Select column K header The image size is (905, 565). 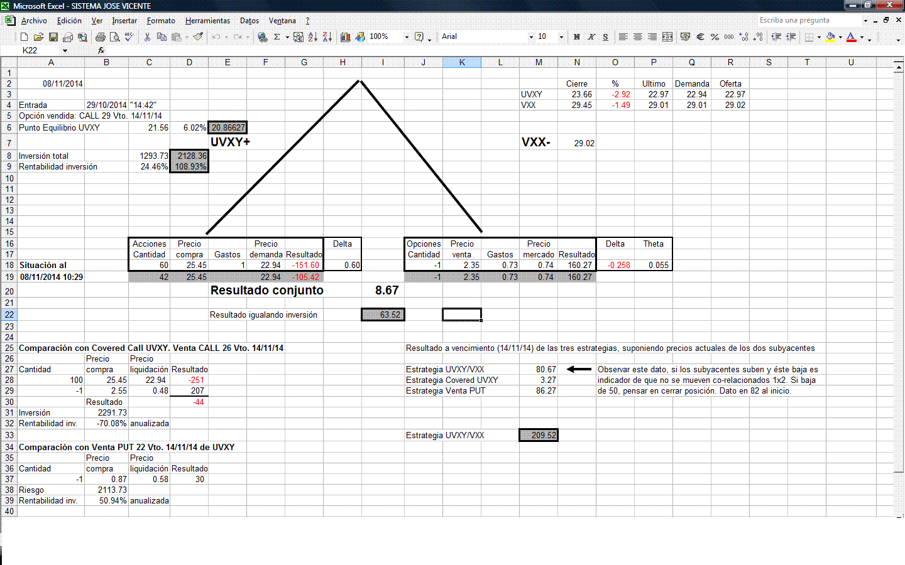tap(462, 62)
